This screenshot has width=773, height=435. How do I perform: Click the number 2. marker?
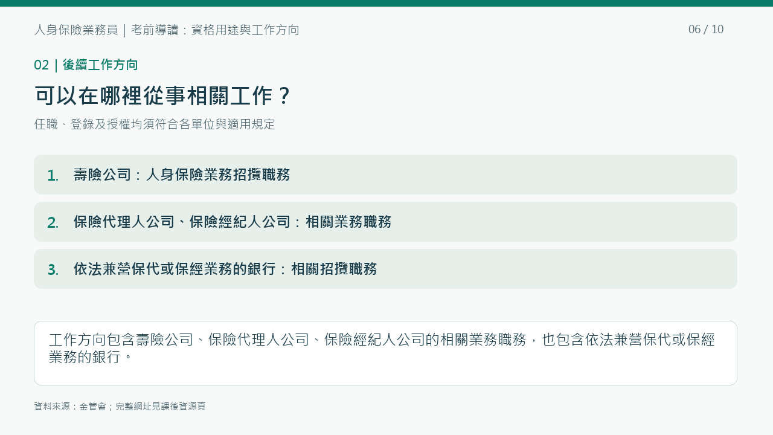pos(53,222)
